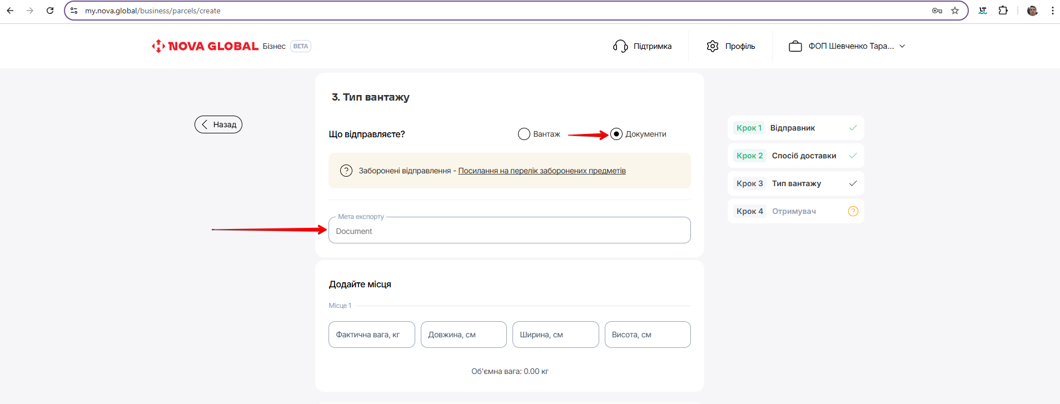Click the briefcase business account icon
Image resolution: width=1060 pixels, height=404 pixels.
click(x=795, y=46)
